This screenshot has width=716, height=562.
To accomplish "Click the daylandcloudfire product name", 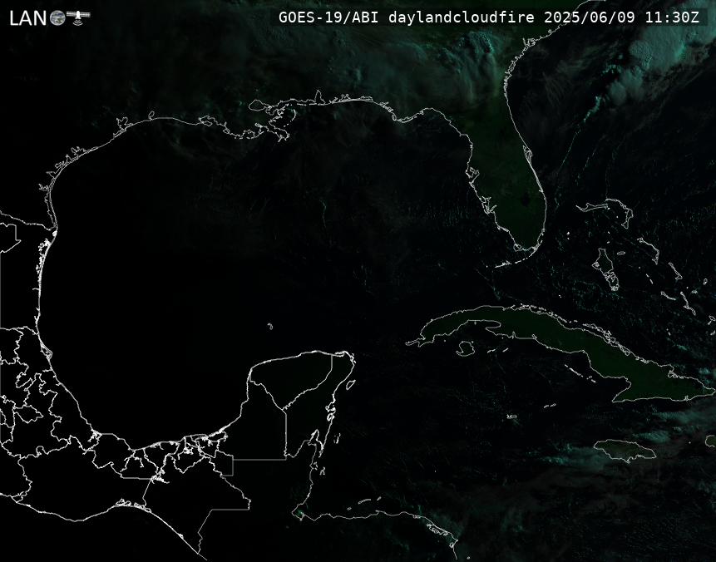I will (x=462, y=17).
